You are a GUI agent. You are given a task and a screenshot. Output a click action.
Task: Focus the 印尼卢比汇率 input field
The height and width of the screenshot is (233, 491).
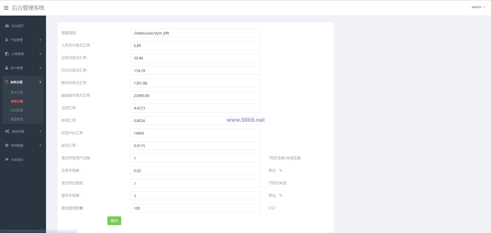click(x=196, y=133)
